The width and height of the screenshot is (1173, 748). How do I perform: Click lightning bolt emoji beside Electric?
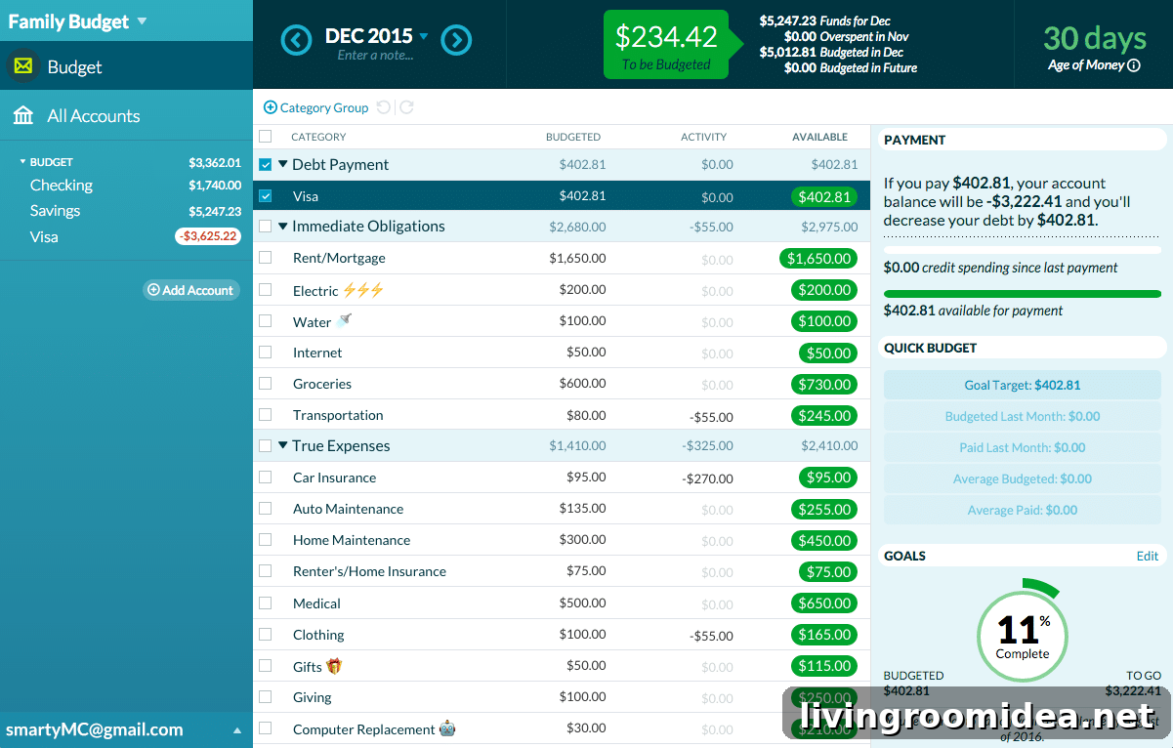pyautogui.click(x=363, y=290)
